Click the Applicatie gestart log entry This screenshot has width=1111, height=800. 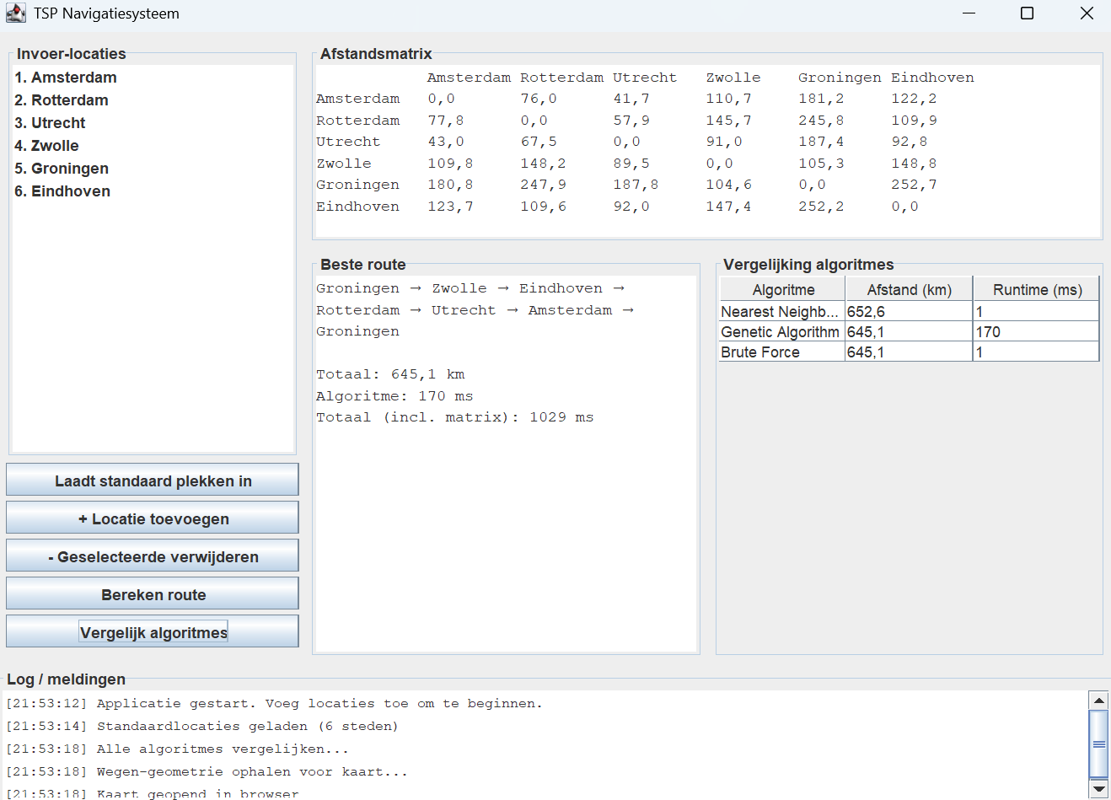point(274,703)
